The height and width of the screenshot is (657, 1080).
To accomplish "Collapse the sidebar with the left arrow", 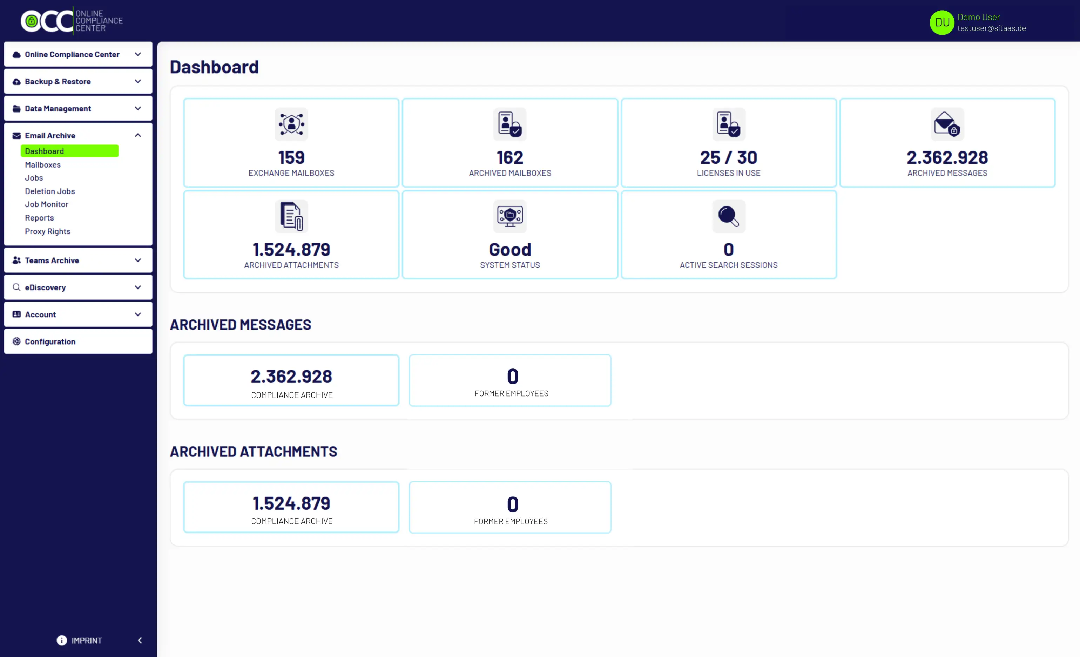I will pyautogui.click(x=140, y=640).
